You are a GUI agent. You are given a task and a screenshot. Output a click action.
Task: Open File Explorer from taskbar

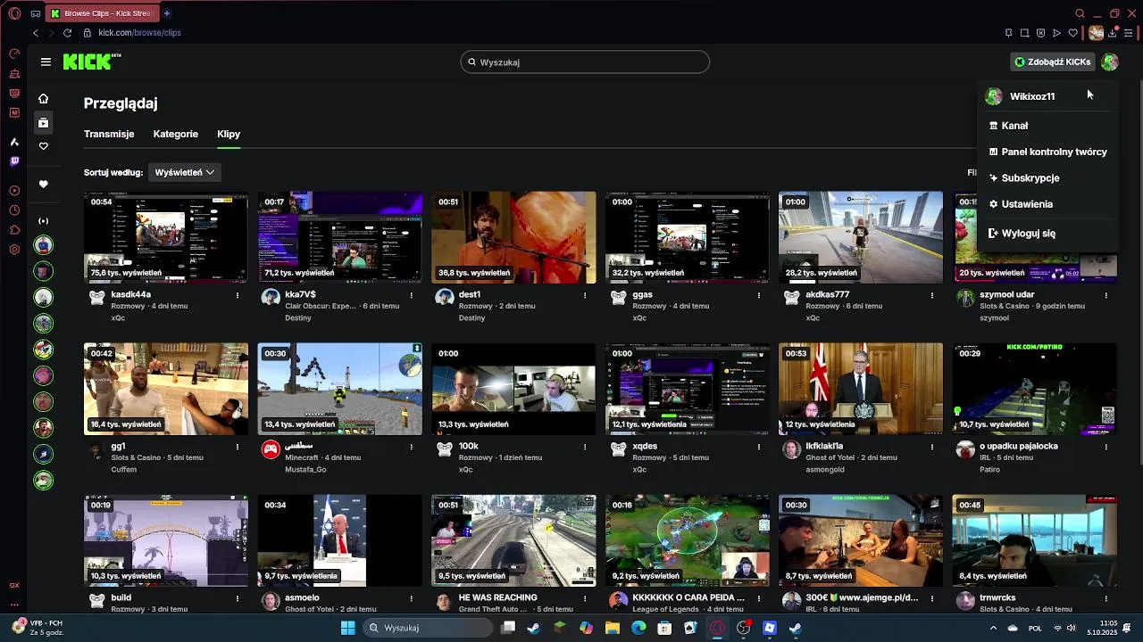(x=613, y=628)
